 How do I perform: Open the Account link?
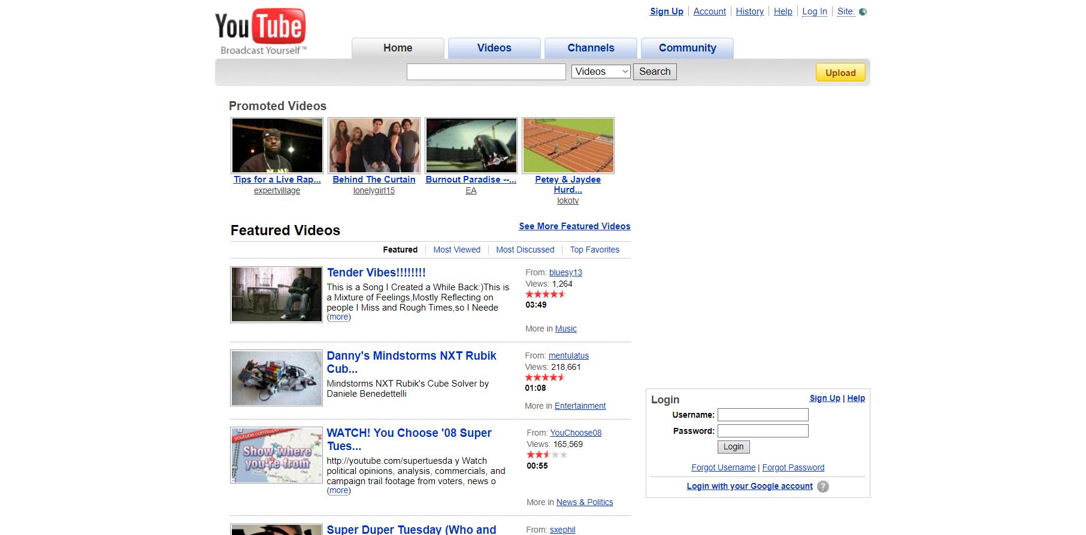709,11
